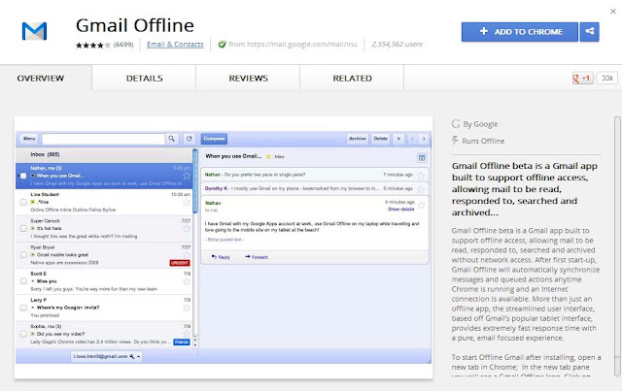Click the description panel scrollbar

(617, 245)
